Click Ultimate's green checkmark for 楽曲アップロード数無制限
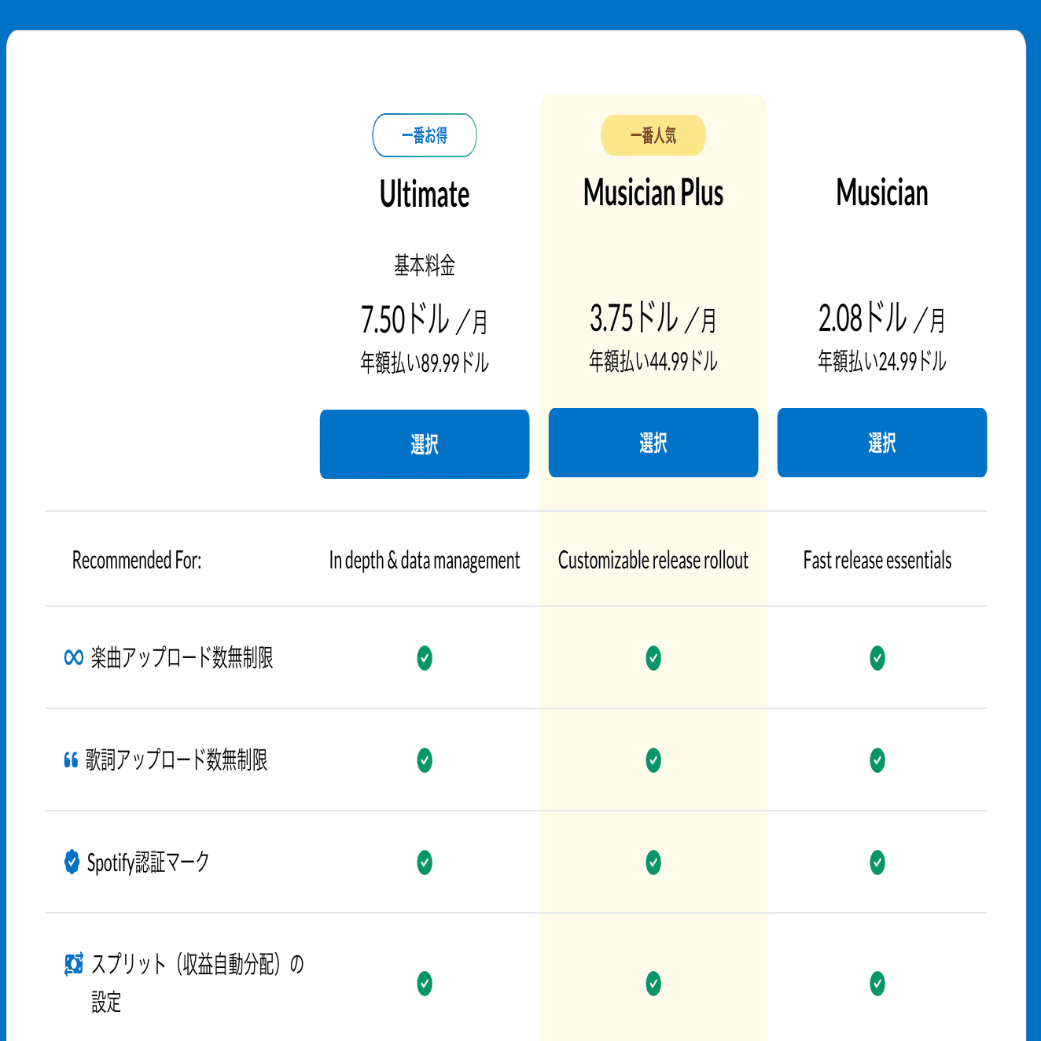The width and height of the screenshot is (1041, 1041). [x=425, y=657]
